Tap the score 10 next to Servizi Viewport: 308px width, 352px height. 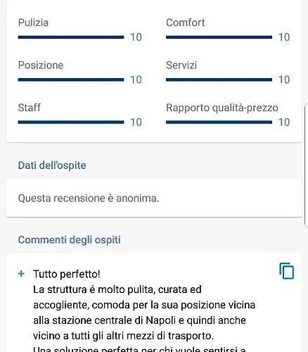pos(284,80)
